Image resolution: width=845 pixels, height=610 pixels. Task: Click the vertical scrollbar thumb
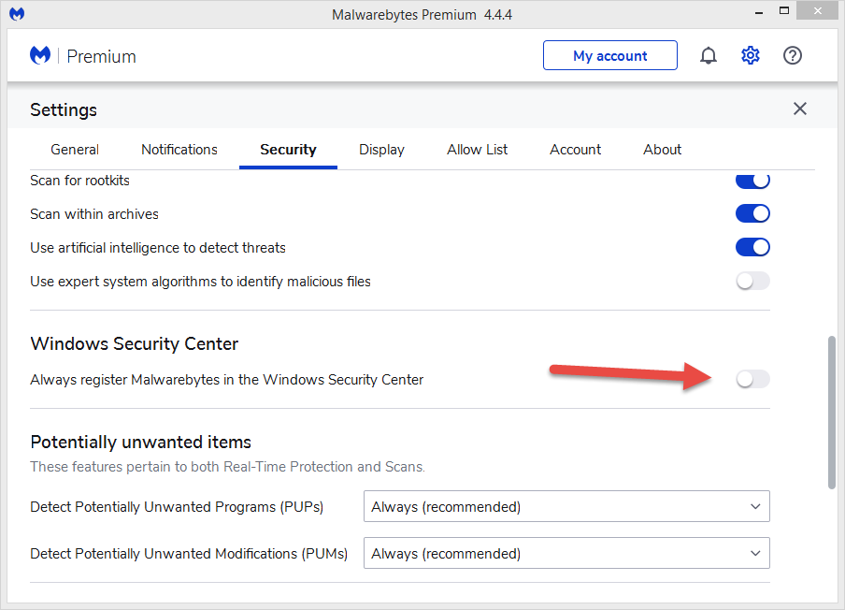point(832,412)
